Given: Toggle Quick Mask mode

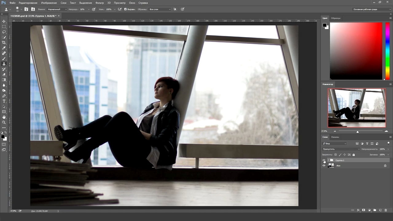Looking at the screenshot, I should (x=4, y=144).
